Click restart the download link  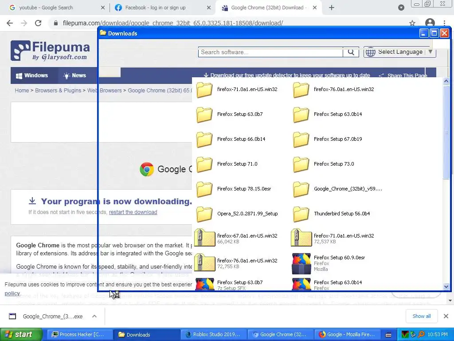(x=133, y=212)
